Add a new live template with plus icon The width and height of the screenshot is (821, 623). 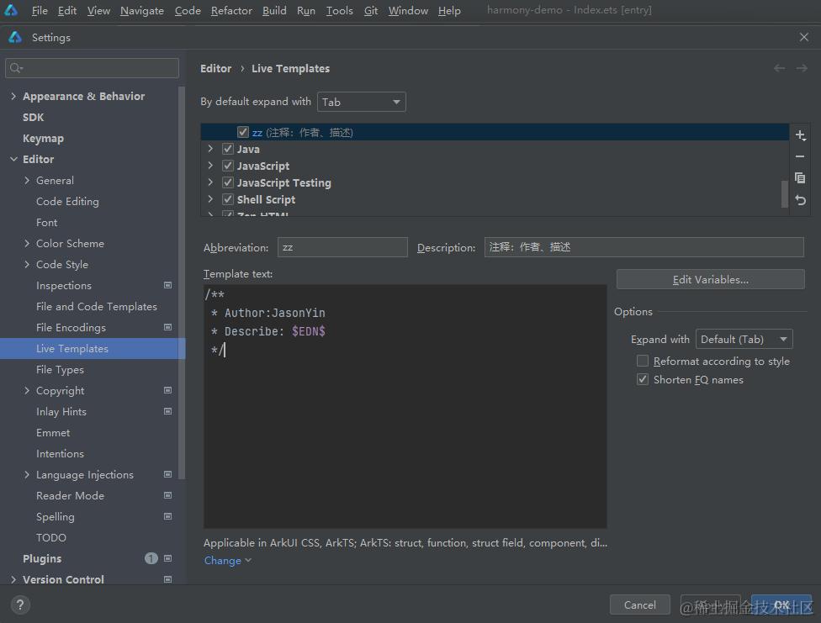[800, 135]
